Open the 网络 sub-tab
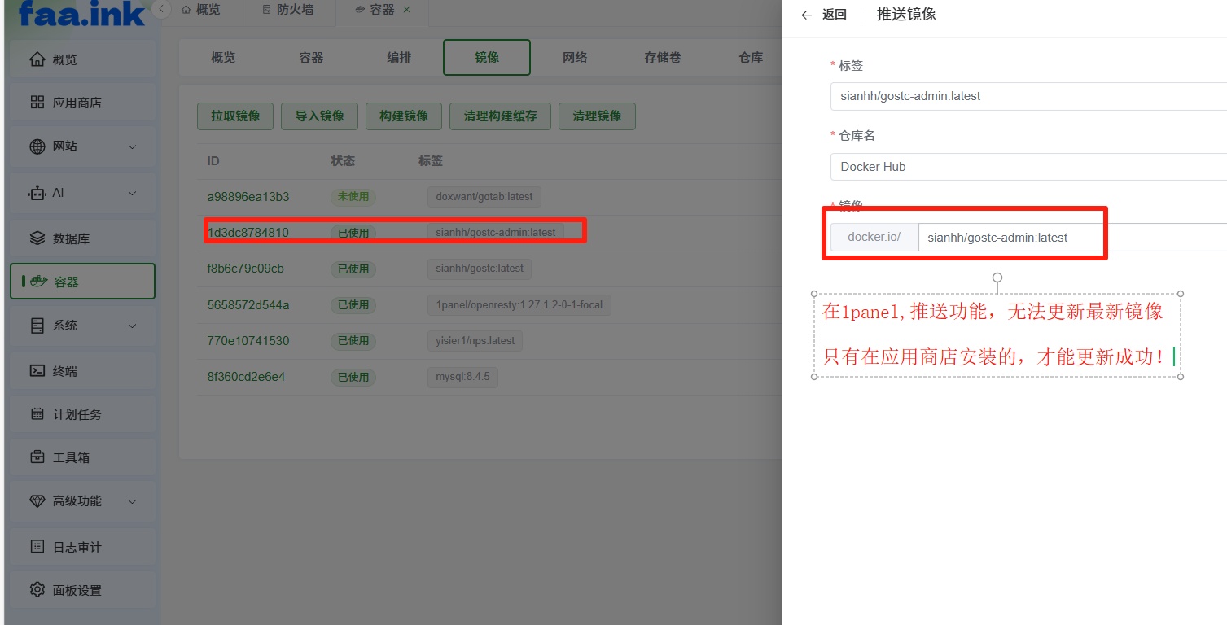Screen dimensions: 1227x625 575,57
